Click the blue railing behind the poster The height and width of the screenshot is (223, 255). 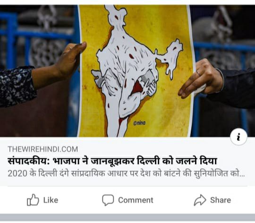[x=224, y=46]
